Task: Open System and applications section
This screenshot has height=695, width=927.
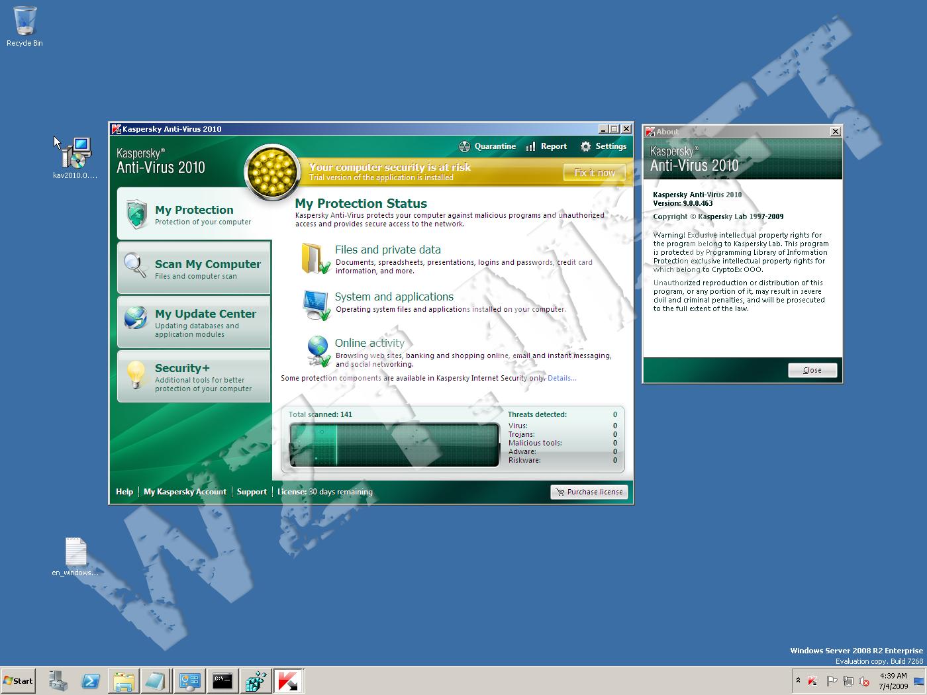Action: tap(394, 297)
